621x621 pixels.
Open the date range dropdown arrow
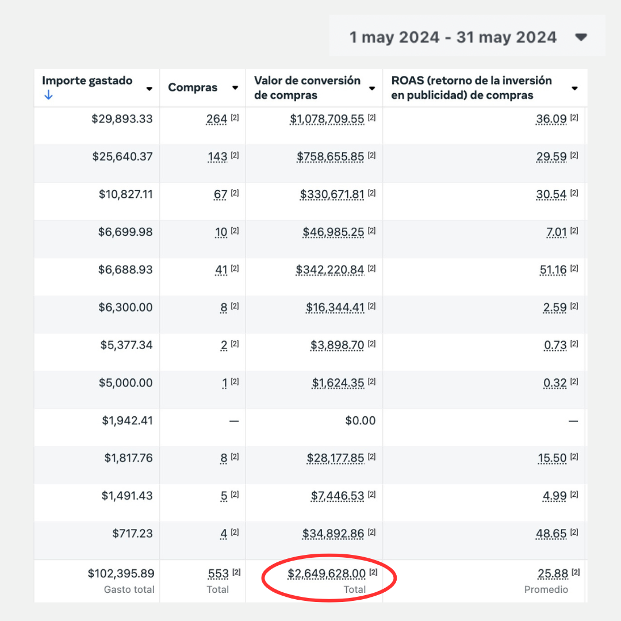coord(581,37)
